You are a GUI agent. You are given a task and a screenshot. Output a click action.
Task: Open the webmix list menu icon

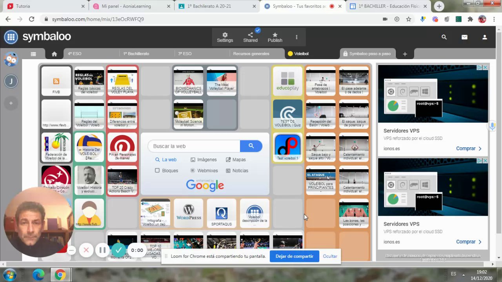[33, 54]
